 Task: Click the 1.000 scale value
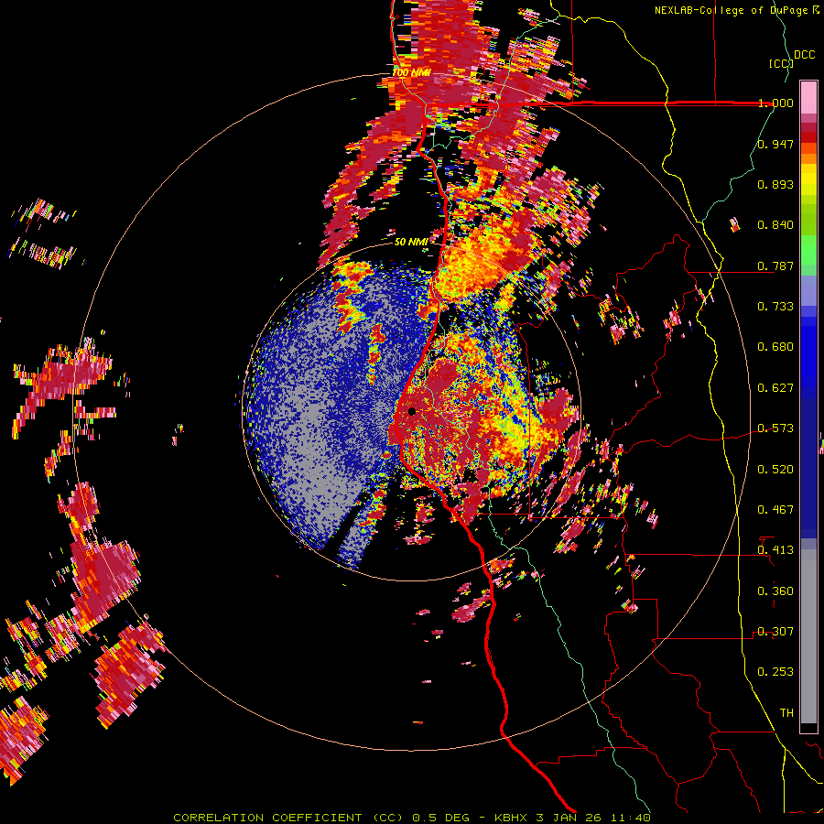click(775, 103)
